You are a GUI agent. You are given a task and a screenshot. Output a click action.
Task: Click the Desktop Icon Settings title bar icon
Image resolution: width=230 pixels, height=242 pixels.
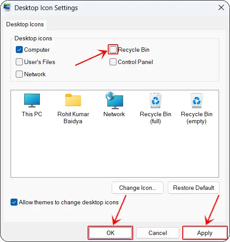[7, 7]
